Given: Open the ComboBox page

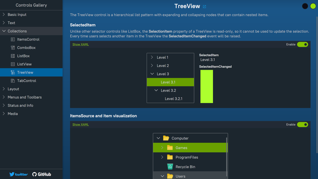Looking at the screenshot, I should (31, 48).
